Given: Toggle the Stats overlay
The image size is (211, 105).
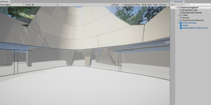Looking at the screenshot, I should pyautogui.click(x=156, y=5).
